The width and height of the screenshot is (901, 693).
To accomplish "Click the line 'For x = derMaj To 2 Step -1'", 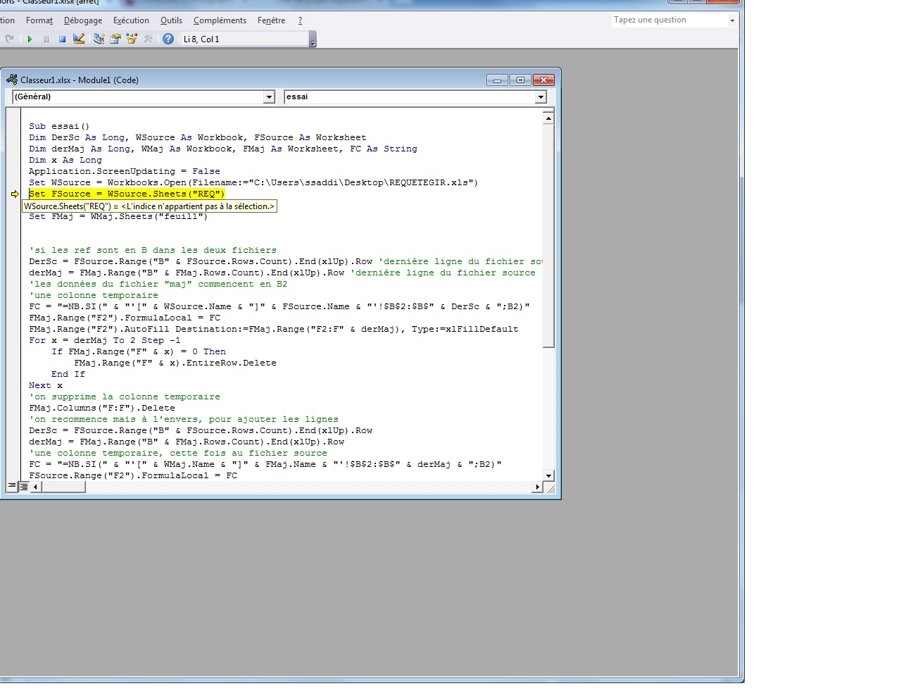I will 105,340.
